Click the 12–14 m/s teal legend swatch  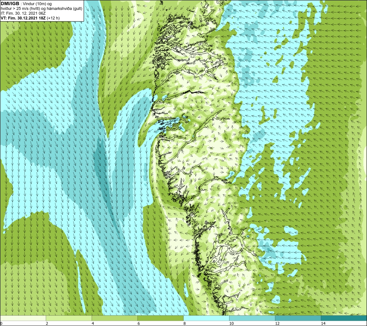(x=298, y=318)
